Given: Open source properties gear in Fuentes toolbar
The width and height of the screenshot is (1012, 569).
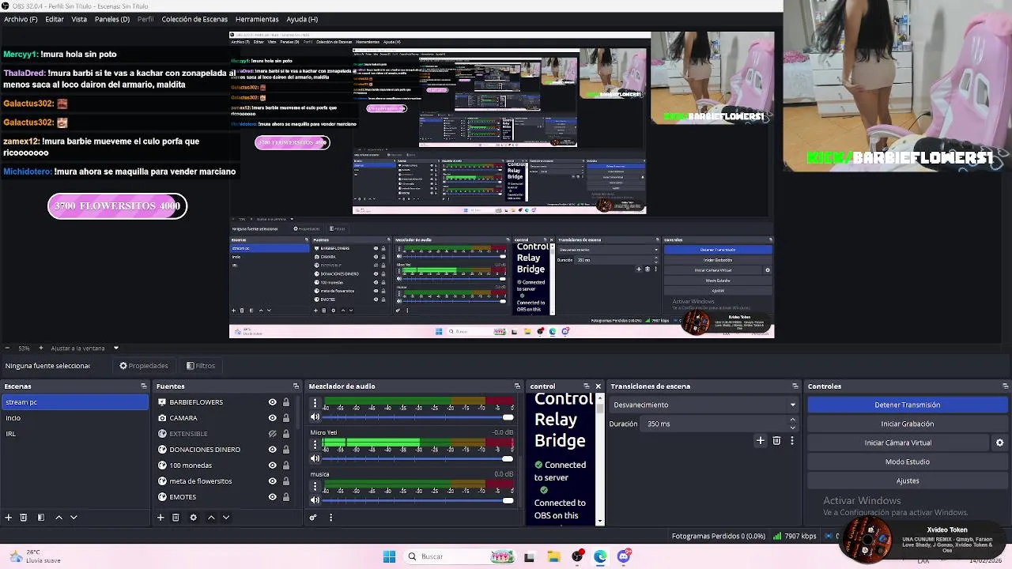Looking at the screenshot, I should [x=193, y=517].
